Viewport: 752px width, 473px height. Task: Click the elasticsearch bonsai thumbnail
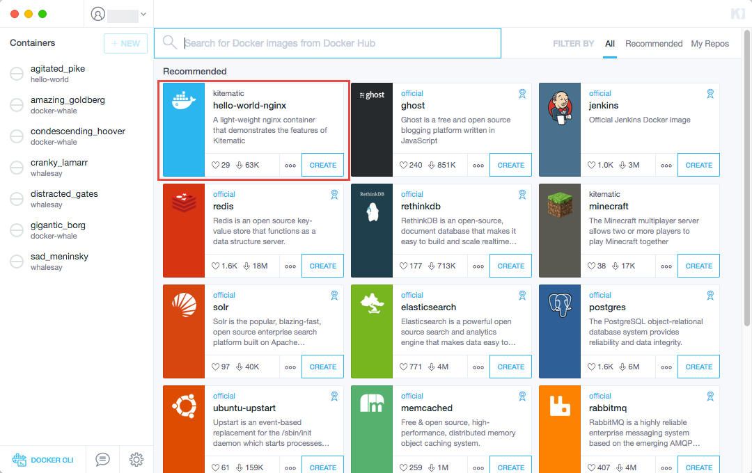[372, 332]
